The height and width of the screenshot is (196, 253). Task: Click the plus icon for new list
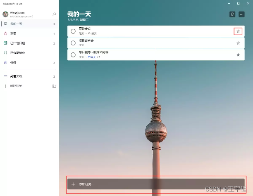pyautogui.click(x=6, y=86)
